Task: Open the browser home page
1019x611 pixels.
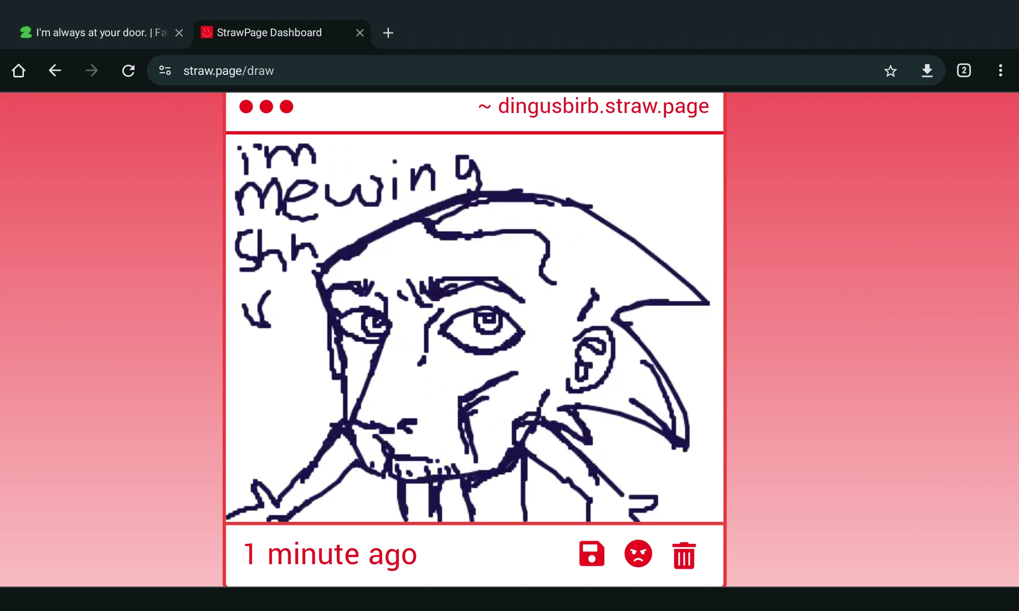Action: click(x=19, y=71)
